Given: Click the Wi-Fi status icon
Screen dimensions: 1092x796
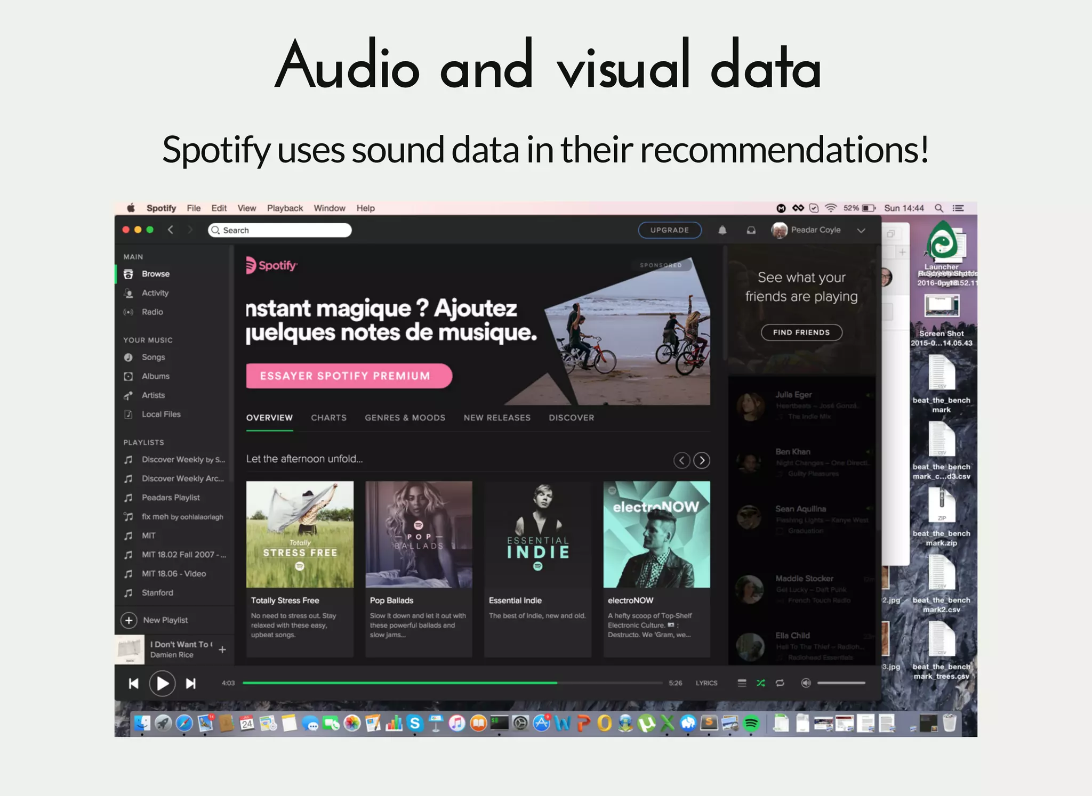Looking at the screenshot, I should click(830, 208).
